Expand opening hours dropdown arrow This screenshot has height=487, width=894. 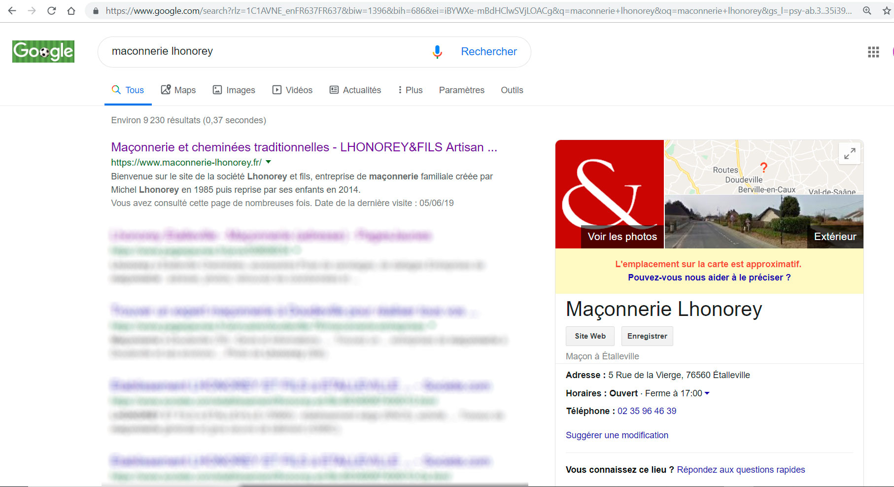[x=707, y=393]
